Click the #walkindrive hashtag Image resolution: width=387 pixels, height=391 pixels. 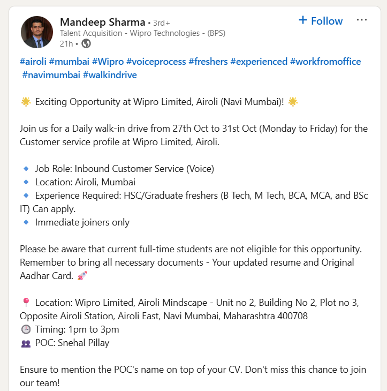(x=110, y=75)
